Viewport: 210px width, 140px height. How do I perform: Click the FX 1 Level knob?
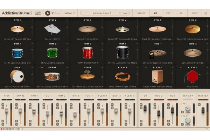click(x=188, y=108)
